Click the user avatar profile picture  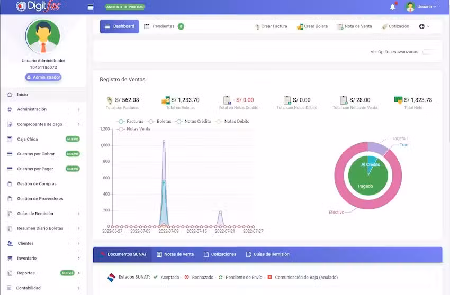click(x=43, y=37)
